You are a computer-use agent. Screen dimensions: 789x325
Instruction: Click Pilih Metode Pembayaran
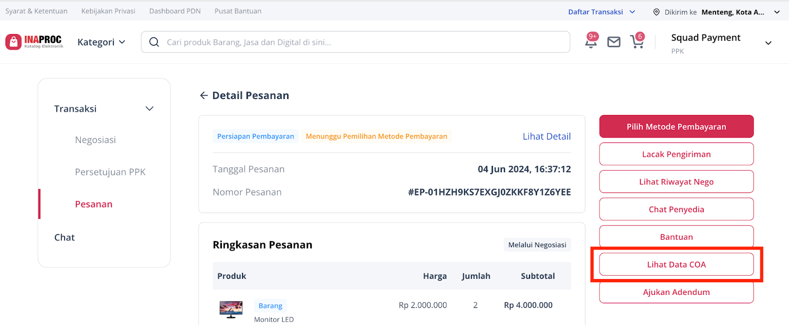point(676,126)
